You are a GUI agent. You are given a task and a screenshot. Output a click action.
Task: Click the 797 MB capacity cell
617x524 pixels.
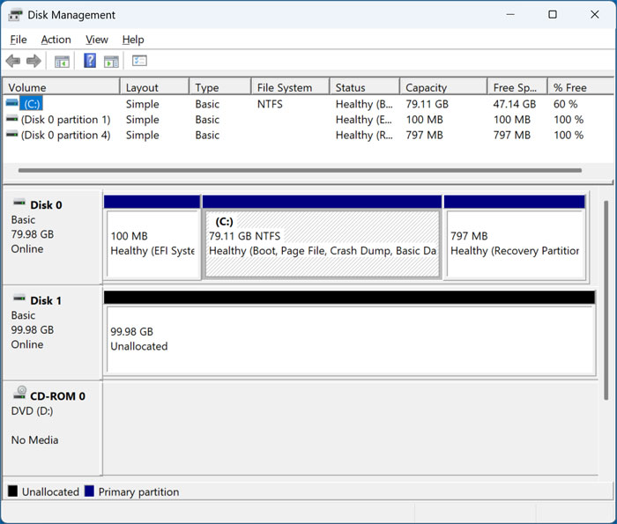[424, 136]
